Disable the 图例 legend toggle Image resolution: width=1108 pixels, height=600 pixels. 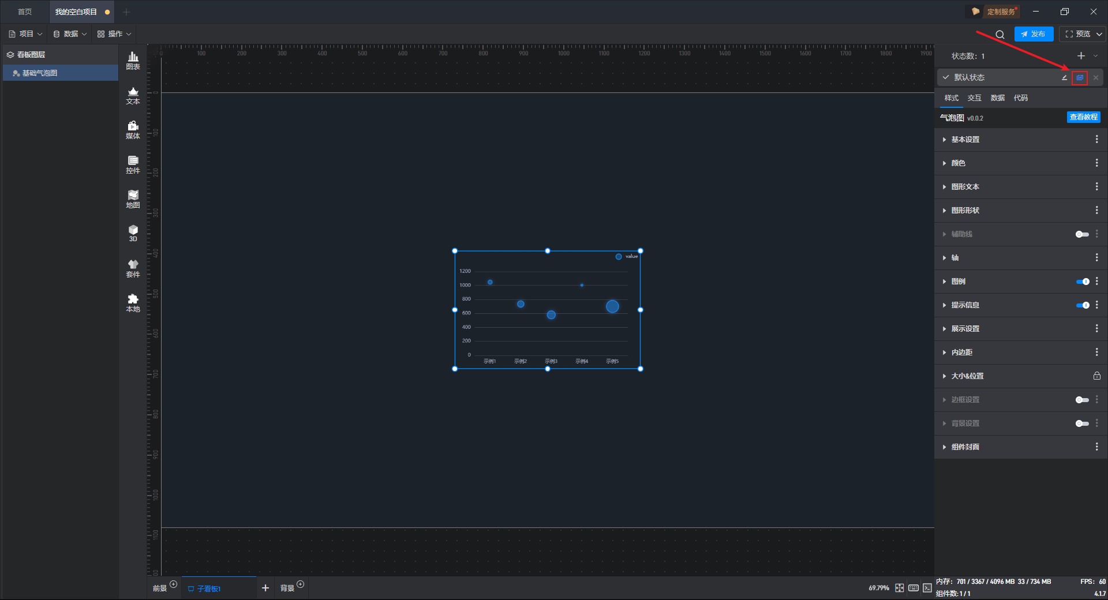[x=1083, y=282]
